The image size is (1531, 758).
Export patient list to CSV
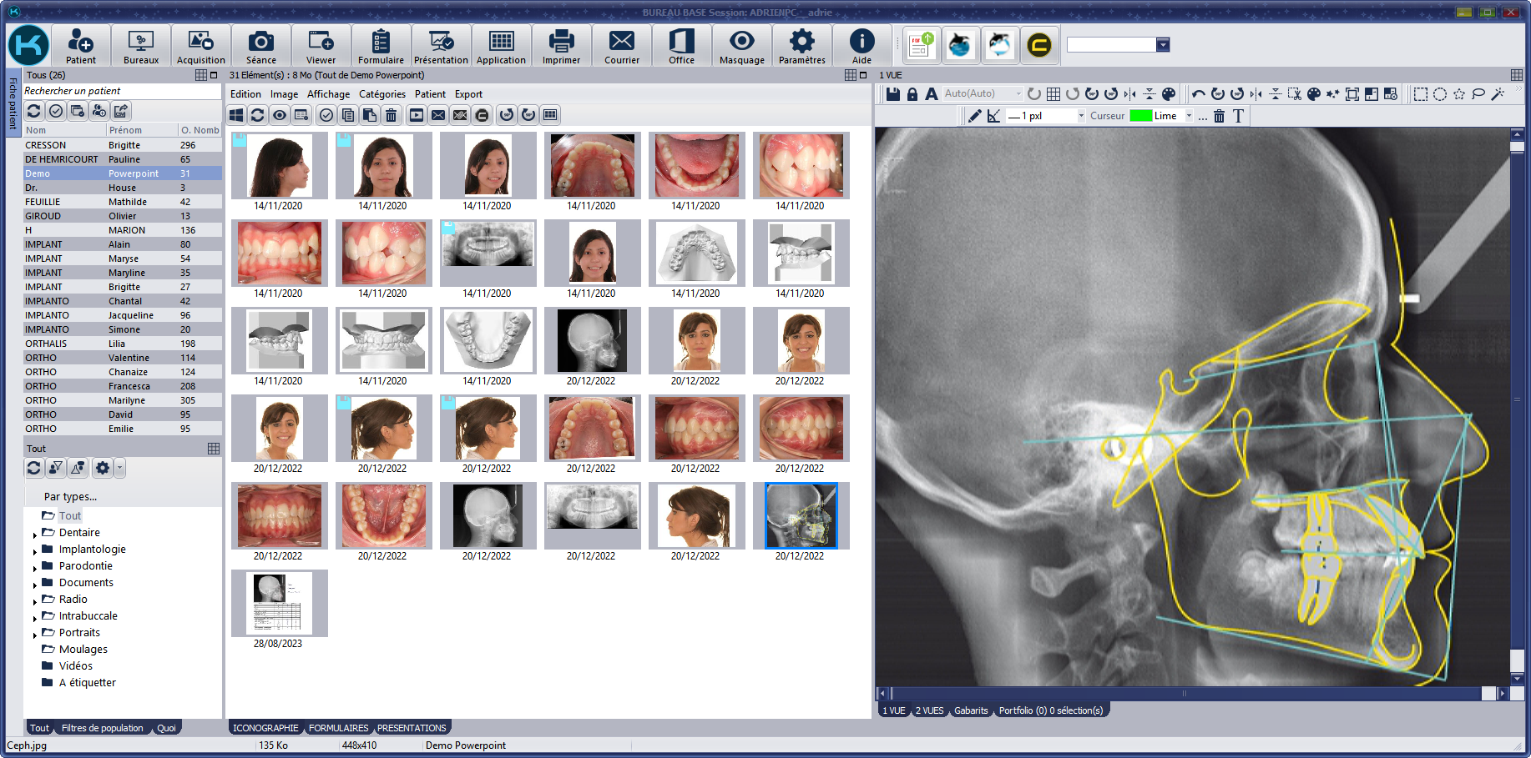coord(121,111)
